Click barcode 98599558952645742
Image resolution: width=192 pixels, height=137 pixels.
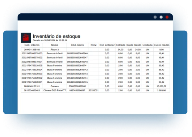coord(77,70)
